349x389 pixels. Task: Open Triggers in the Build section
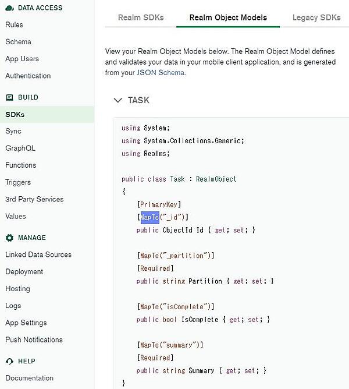pyautogui.click(x=18, y=182)
